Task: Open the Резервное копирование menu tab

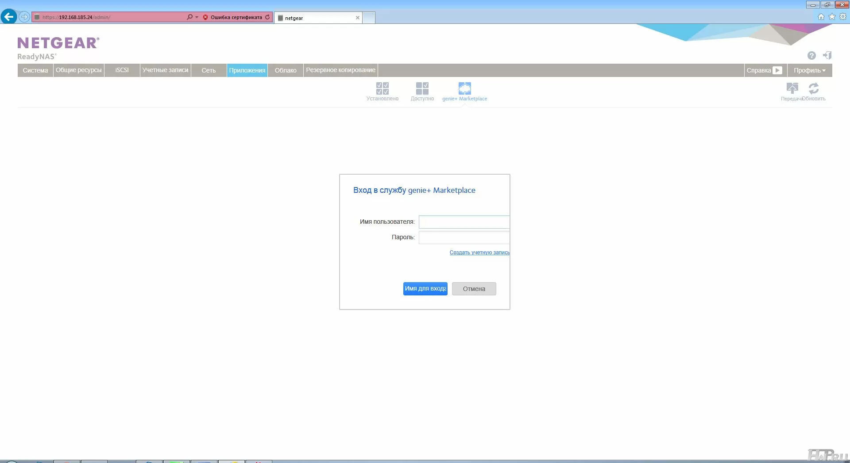Action: [x=341, y=70]
